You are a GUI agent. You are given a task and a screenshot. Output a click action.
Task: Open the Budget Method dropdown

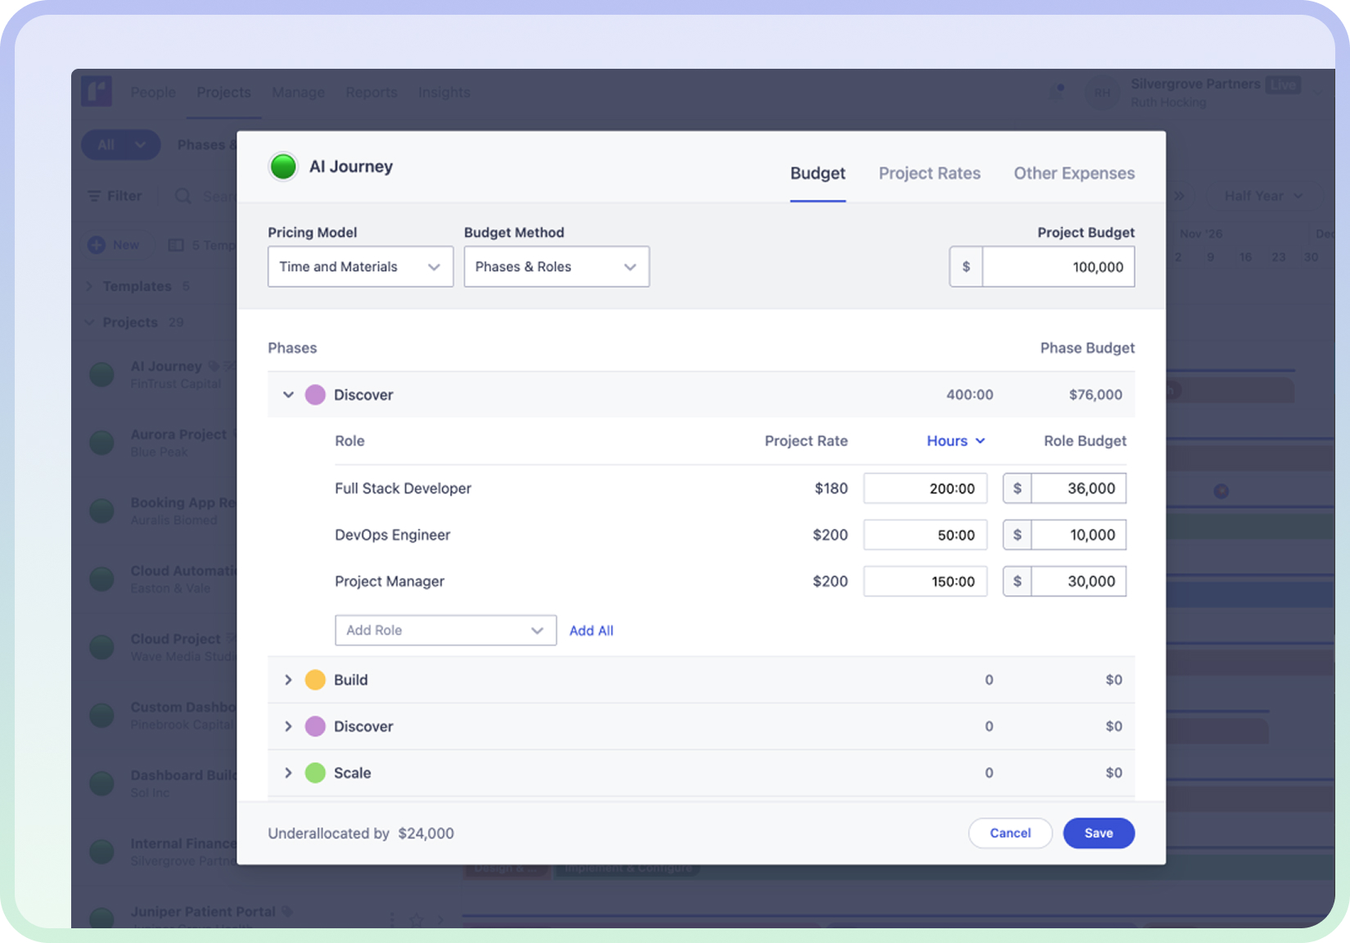pos(556,267)
